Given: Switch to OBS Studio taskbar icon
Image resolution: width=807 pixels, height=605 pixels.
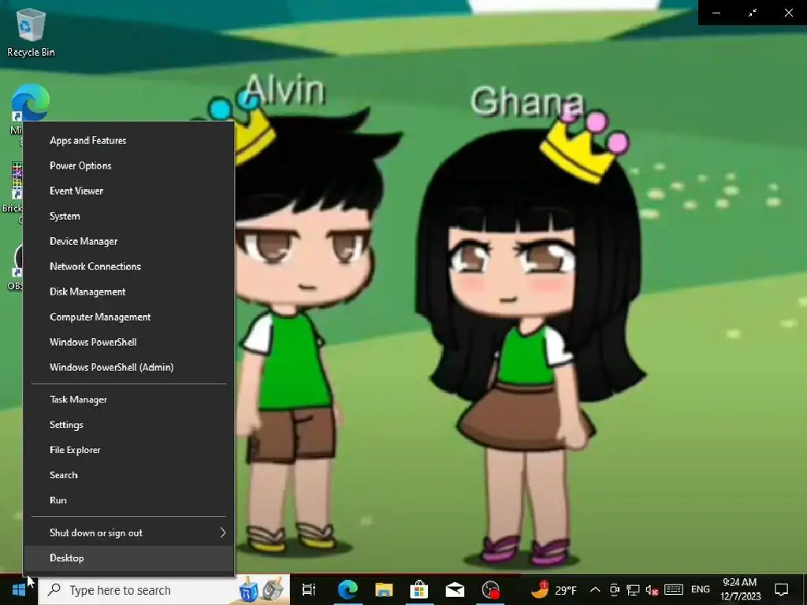Looking at the screenshot, I should click(490, 589).
